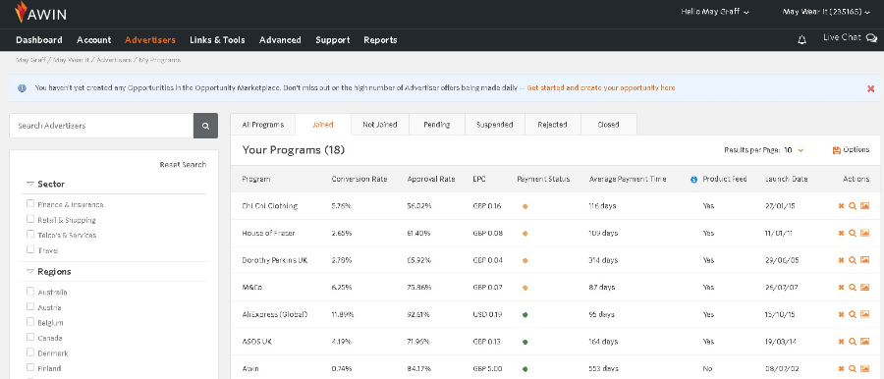Leave ASOS UK program with the X icon
884x379 pixels.
point(841,342)
